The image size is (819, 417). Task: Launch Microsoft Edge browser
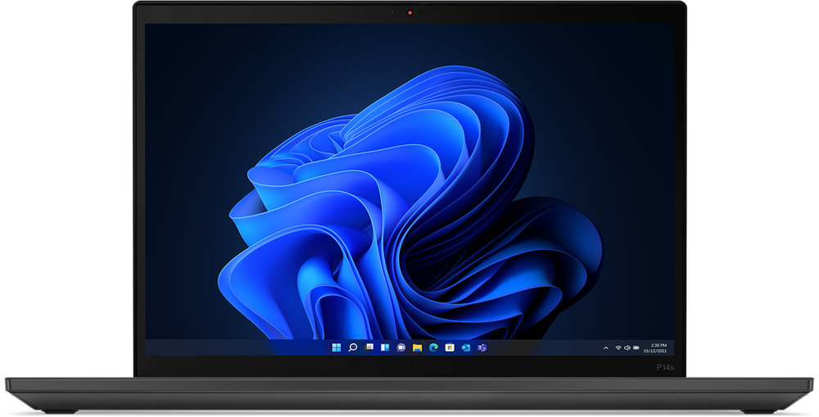click(x=433, y=347)
